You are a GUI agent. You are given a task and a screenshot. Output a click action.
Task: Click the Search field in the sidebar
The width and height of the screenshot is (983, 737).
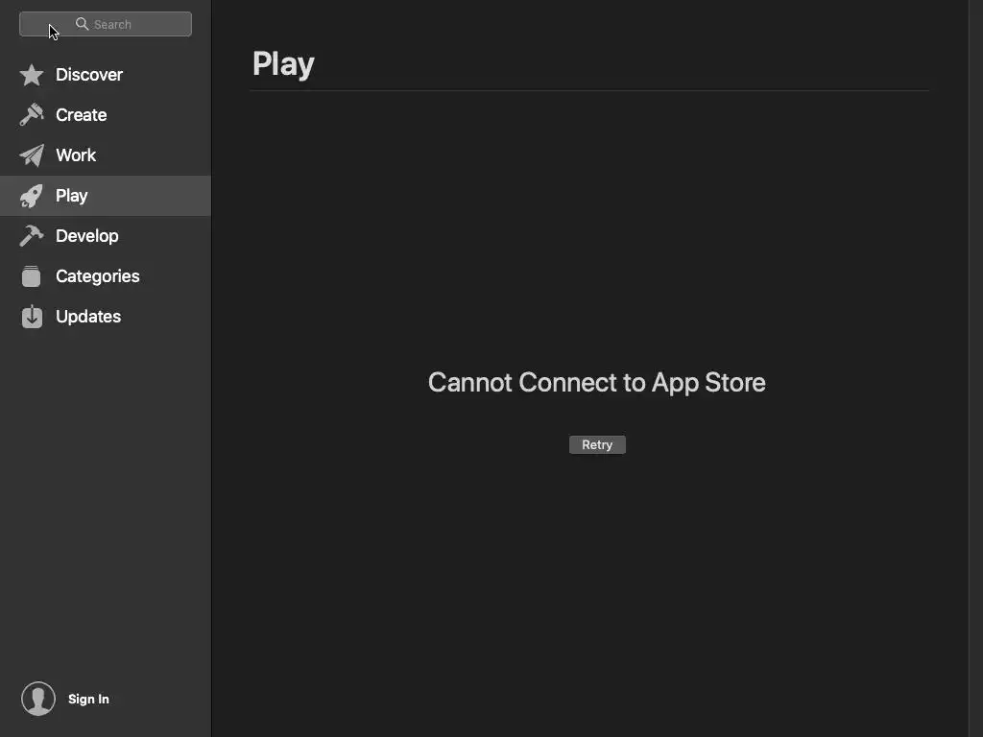click(x=106, y=24)
